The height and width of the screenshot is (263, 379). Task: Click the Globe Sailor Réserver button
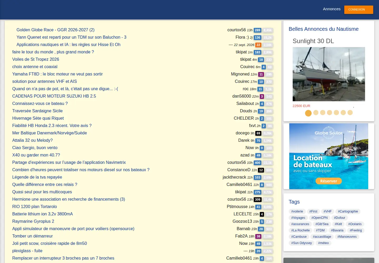coord(329,181)
